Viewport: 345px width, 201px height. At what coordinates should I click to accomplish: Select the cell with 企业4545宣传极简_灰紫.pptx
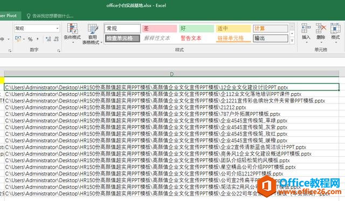171,127
